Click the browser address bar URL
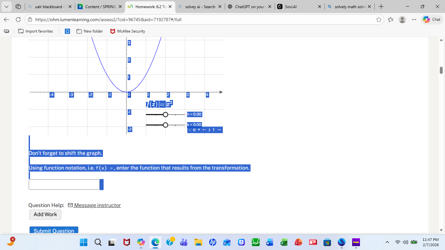 click(108, 20)
